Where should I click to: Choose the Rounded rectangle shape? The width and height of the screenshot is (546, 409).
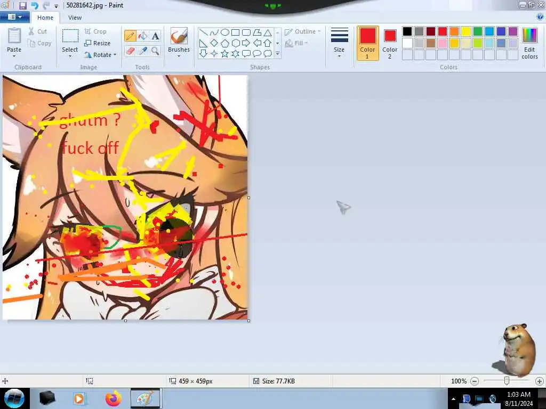point(246,32)
